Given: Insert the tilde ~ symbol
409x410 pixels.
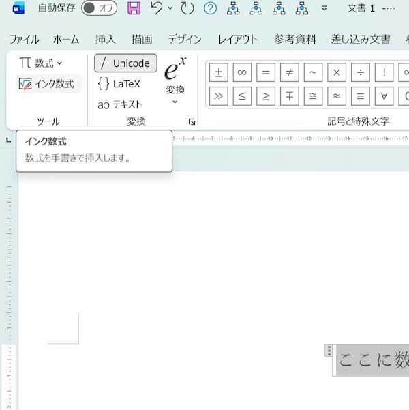Looking at the screenshot, I should (x=313, y=72).
